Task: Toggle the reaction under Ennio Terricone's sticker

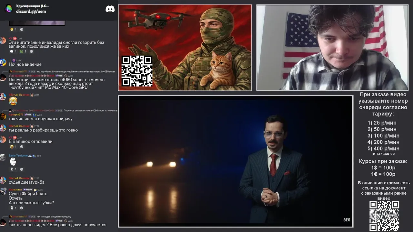Action: 13,169
